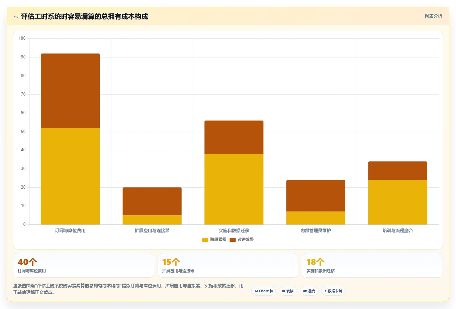Click the yellow bar segment for 实施和数据迁移
The height and width of the screenshot is (309, 456).
(x=234, y=189)
